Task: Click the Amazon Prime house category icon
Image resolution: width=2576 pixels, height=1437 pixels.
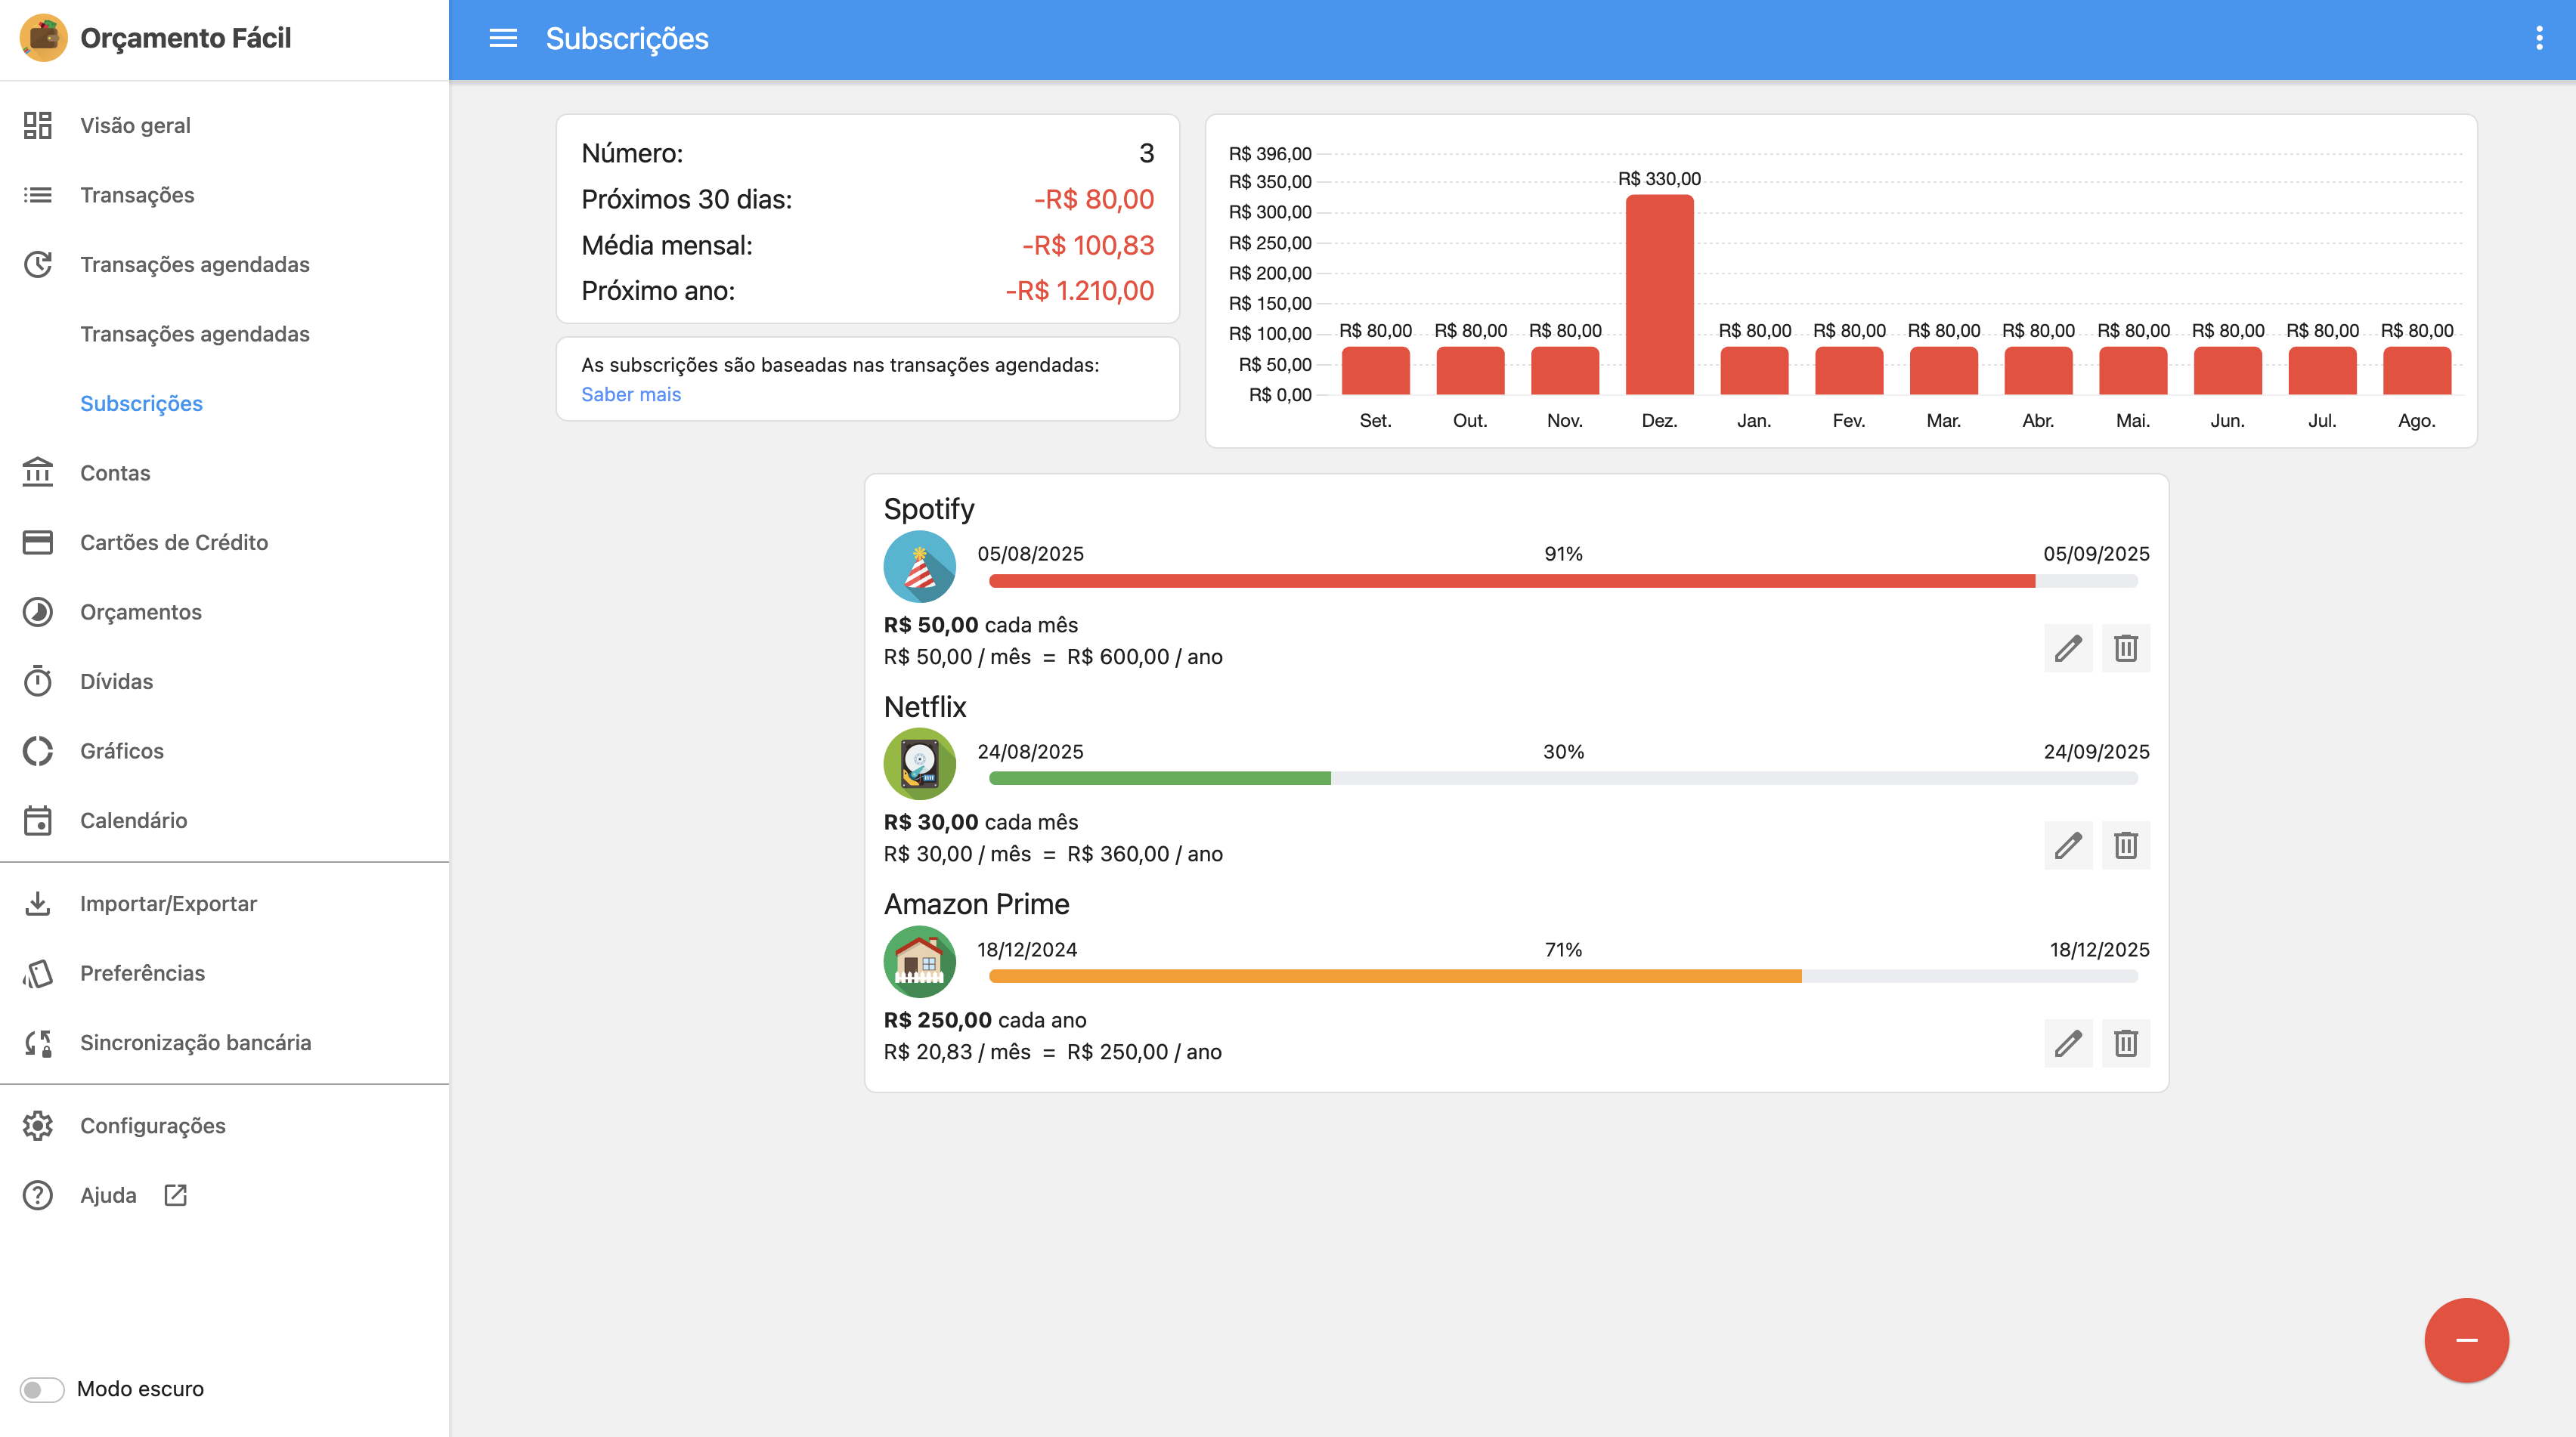Action: click(919, 961)
